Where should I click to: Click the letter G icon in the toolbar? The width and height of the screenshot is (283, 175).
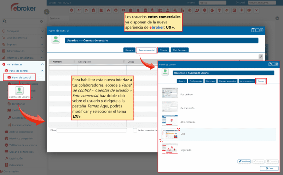point(234,10)
